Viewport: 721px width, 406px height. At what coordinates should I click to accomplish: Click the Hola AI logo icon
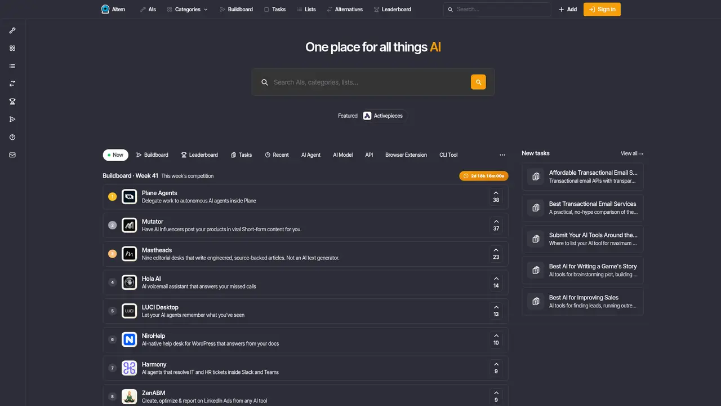tap(130, 283)
